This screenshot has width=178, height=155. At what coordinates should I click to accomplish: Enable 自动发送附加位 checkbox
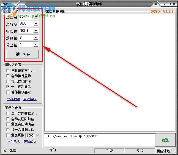point(8,119)
